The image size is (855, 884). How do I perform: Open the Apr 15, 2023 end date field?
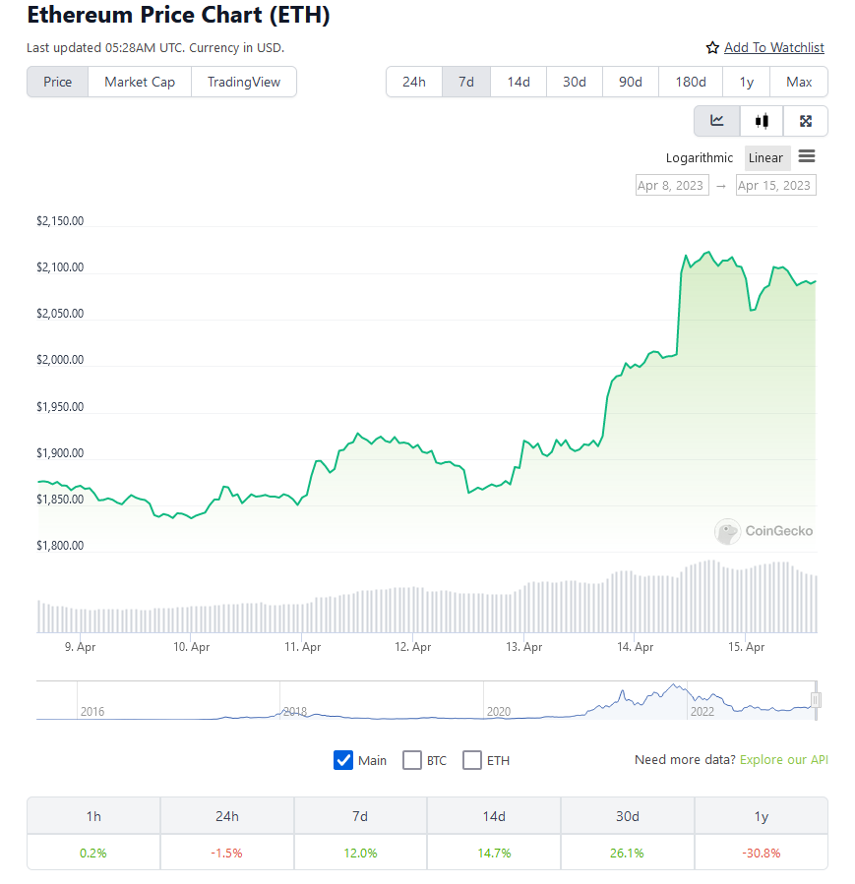pos(775,185)
